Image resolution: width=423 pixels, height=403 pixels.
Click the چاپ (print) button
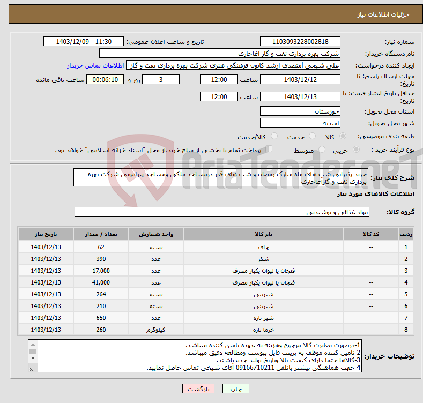235,389
